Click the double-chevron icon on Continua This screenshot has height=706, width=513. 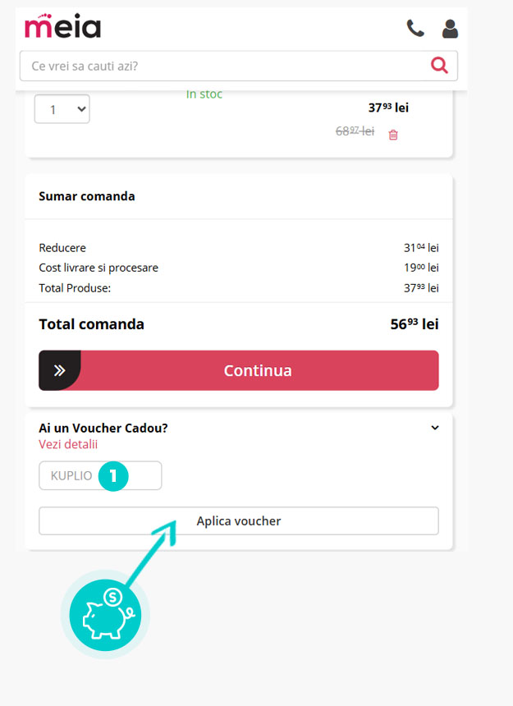59,370
